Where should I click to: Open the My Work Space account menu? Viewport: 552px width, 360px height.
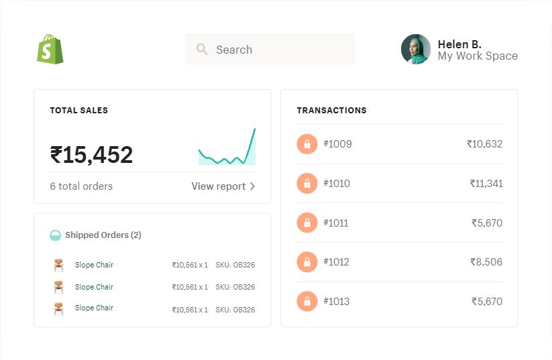478,56
